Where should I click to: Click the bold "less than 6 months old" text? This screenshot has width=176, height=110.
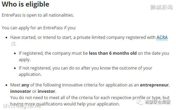(x=113, y=53)
